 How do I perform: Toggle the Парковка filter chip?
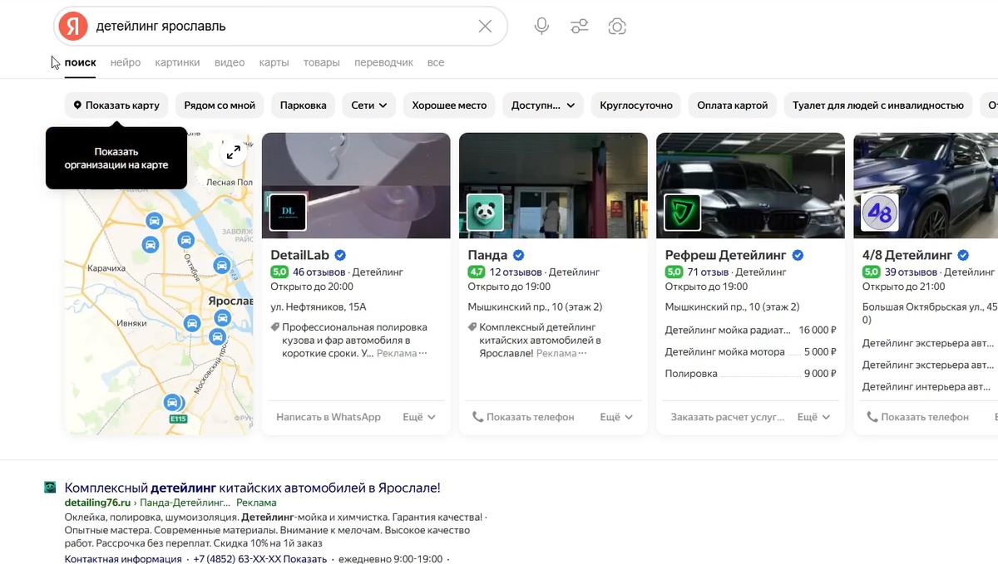click(304, 105)
